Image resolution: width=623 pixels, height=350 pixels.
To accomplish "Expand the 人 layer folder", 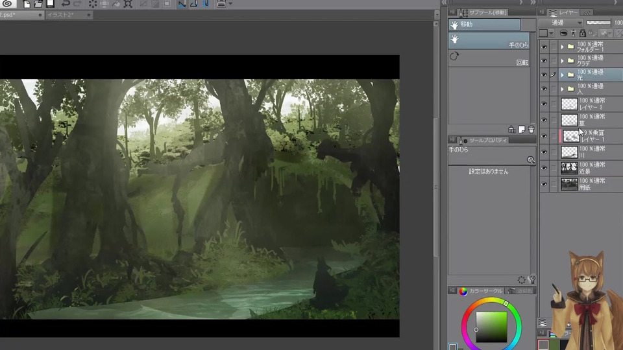I will pos(563,89).
